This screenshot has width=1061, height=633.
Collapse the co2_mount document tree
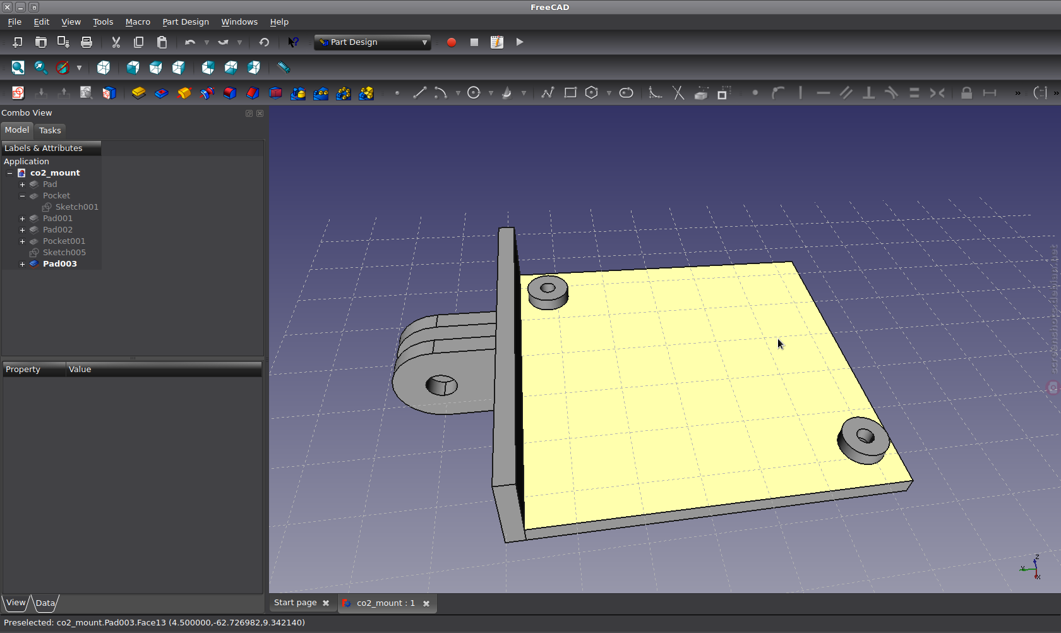pos(10,173)
